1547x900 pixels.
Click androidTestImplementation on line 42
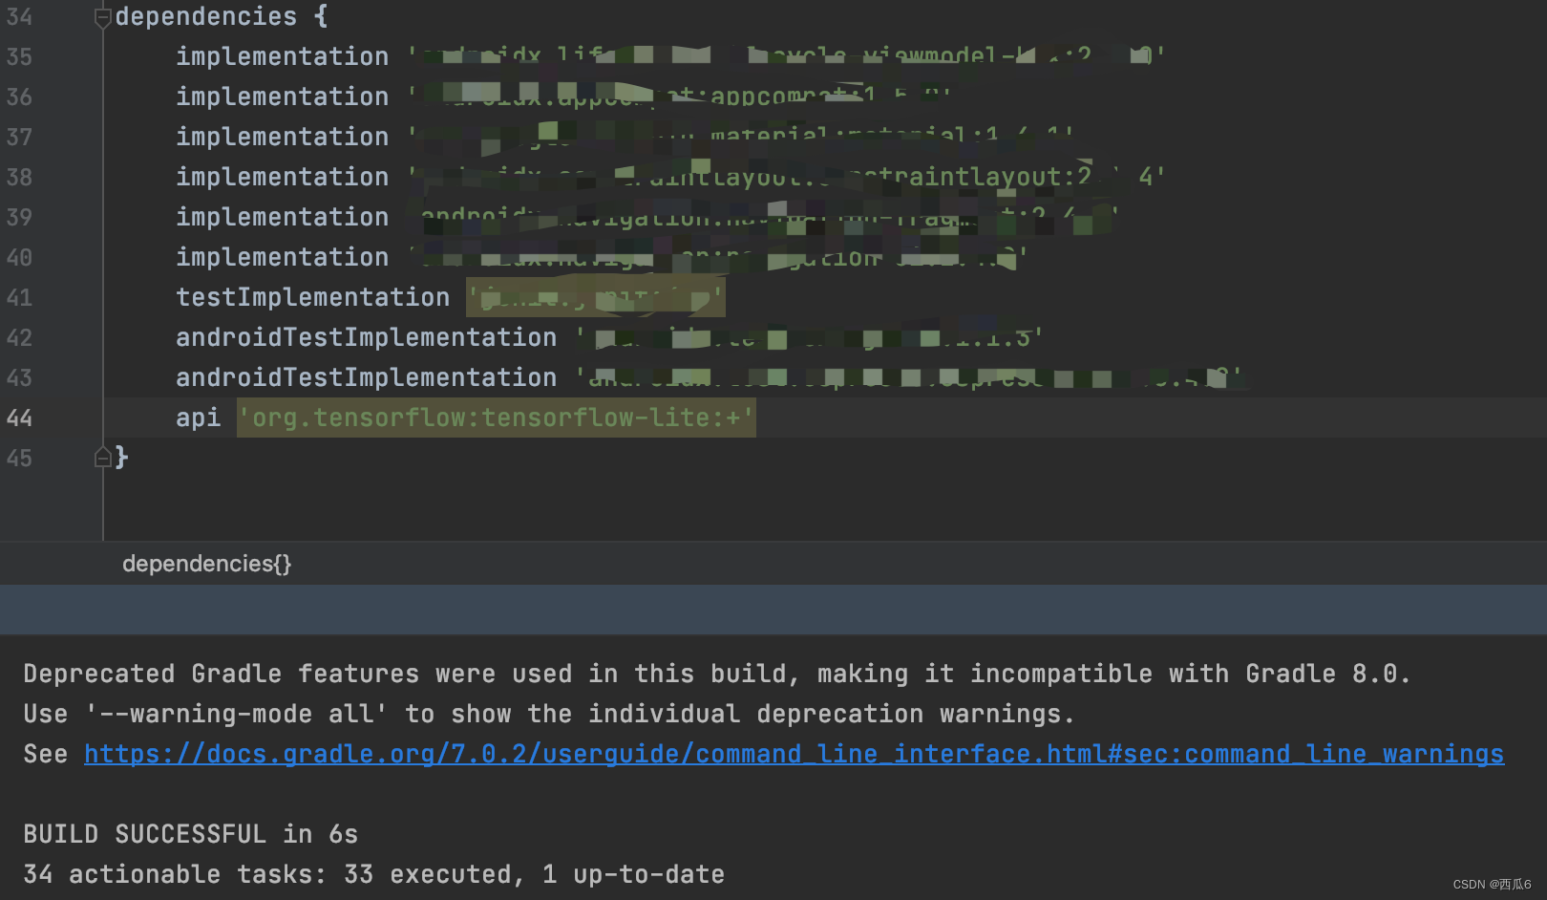click(x=366, y=337)
